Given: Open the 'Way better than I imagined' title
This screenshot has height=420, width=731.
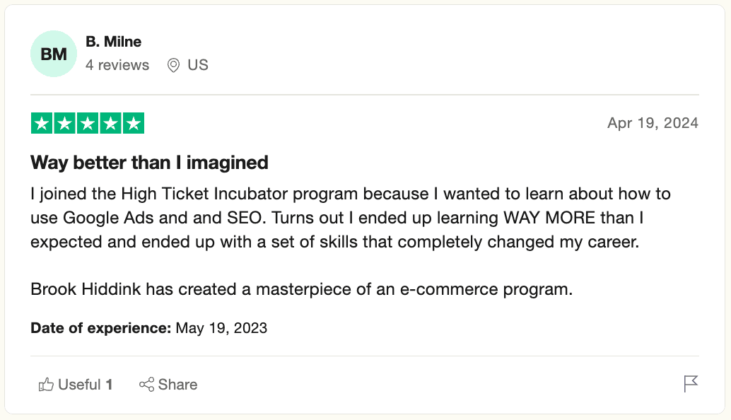Looking at the screenshot, I should 149,163.
